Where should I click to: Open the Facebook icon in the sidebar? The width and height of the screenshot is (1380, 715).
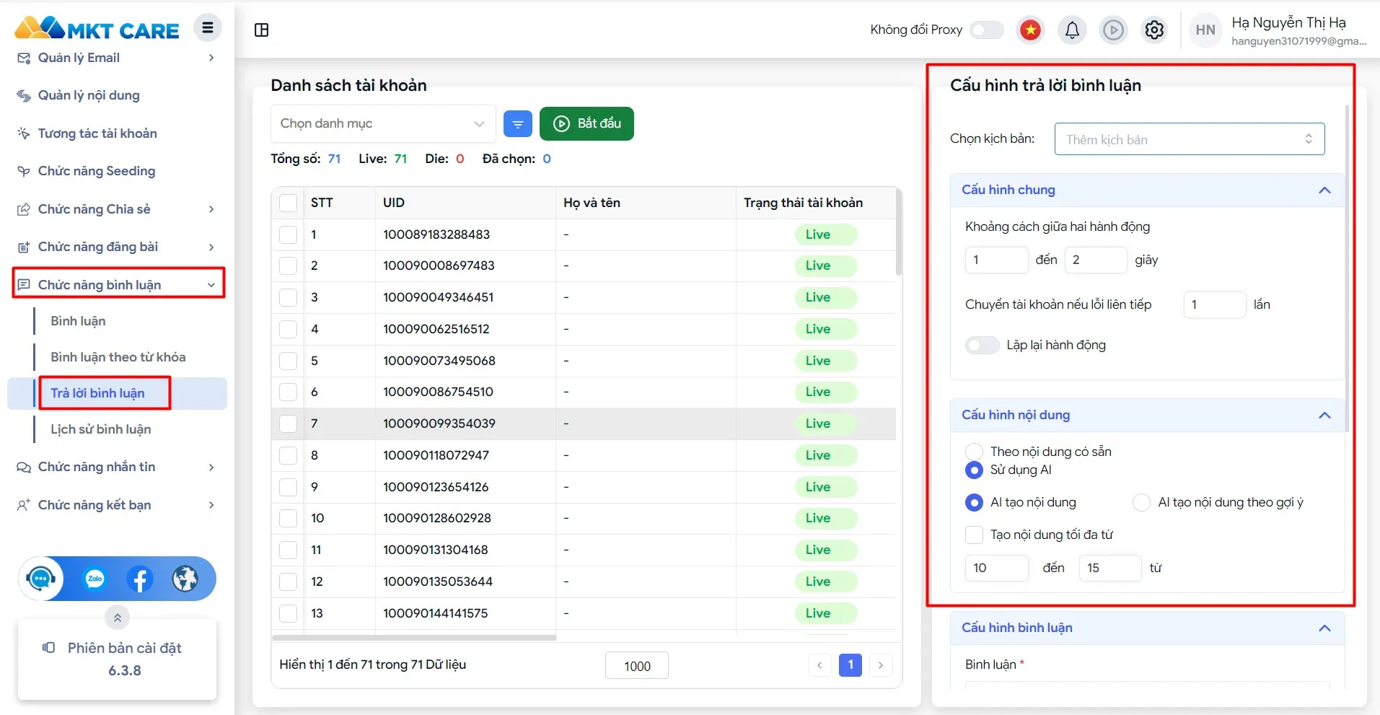(x=140, y=579)
